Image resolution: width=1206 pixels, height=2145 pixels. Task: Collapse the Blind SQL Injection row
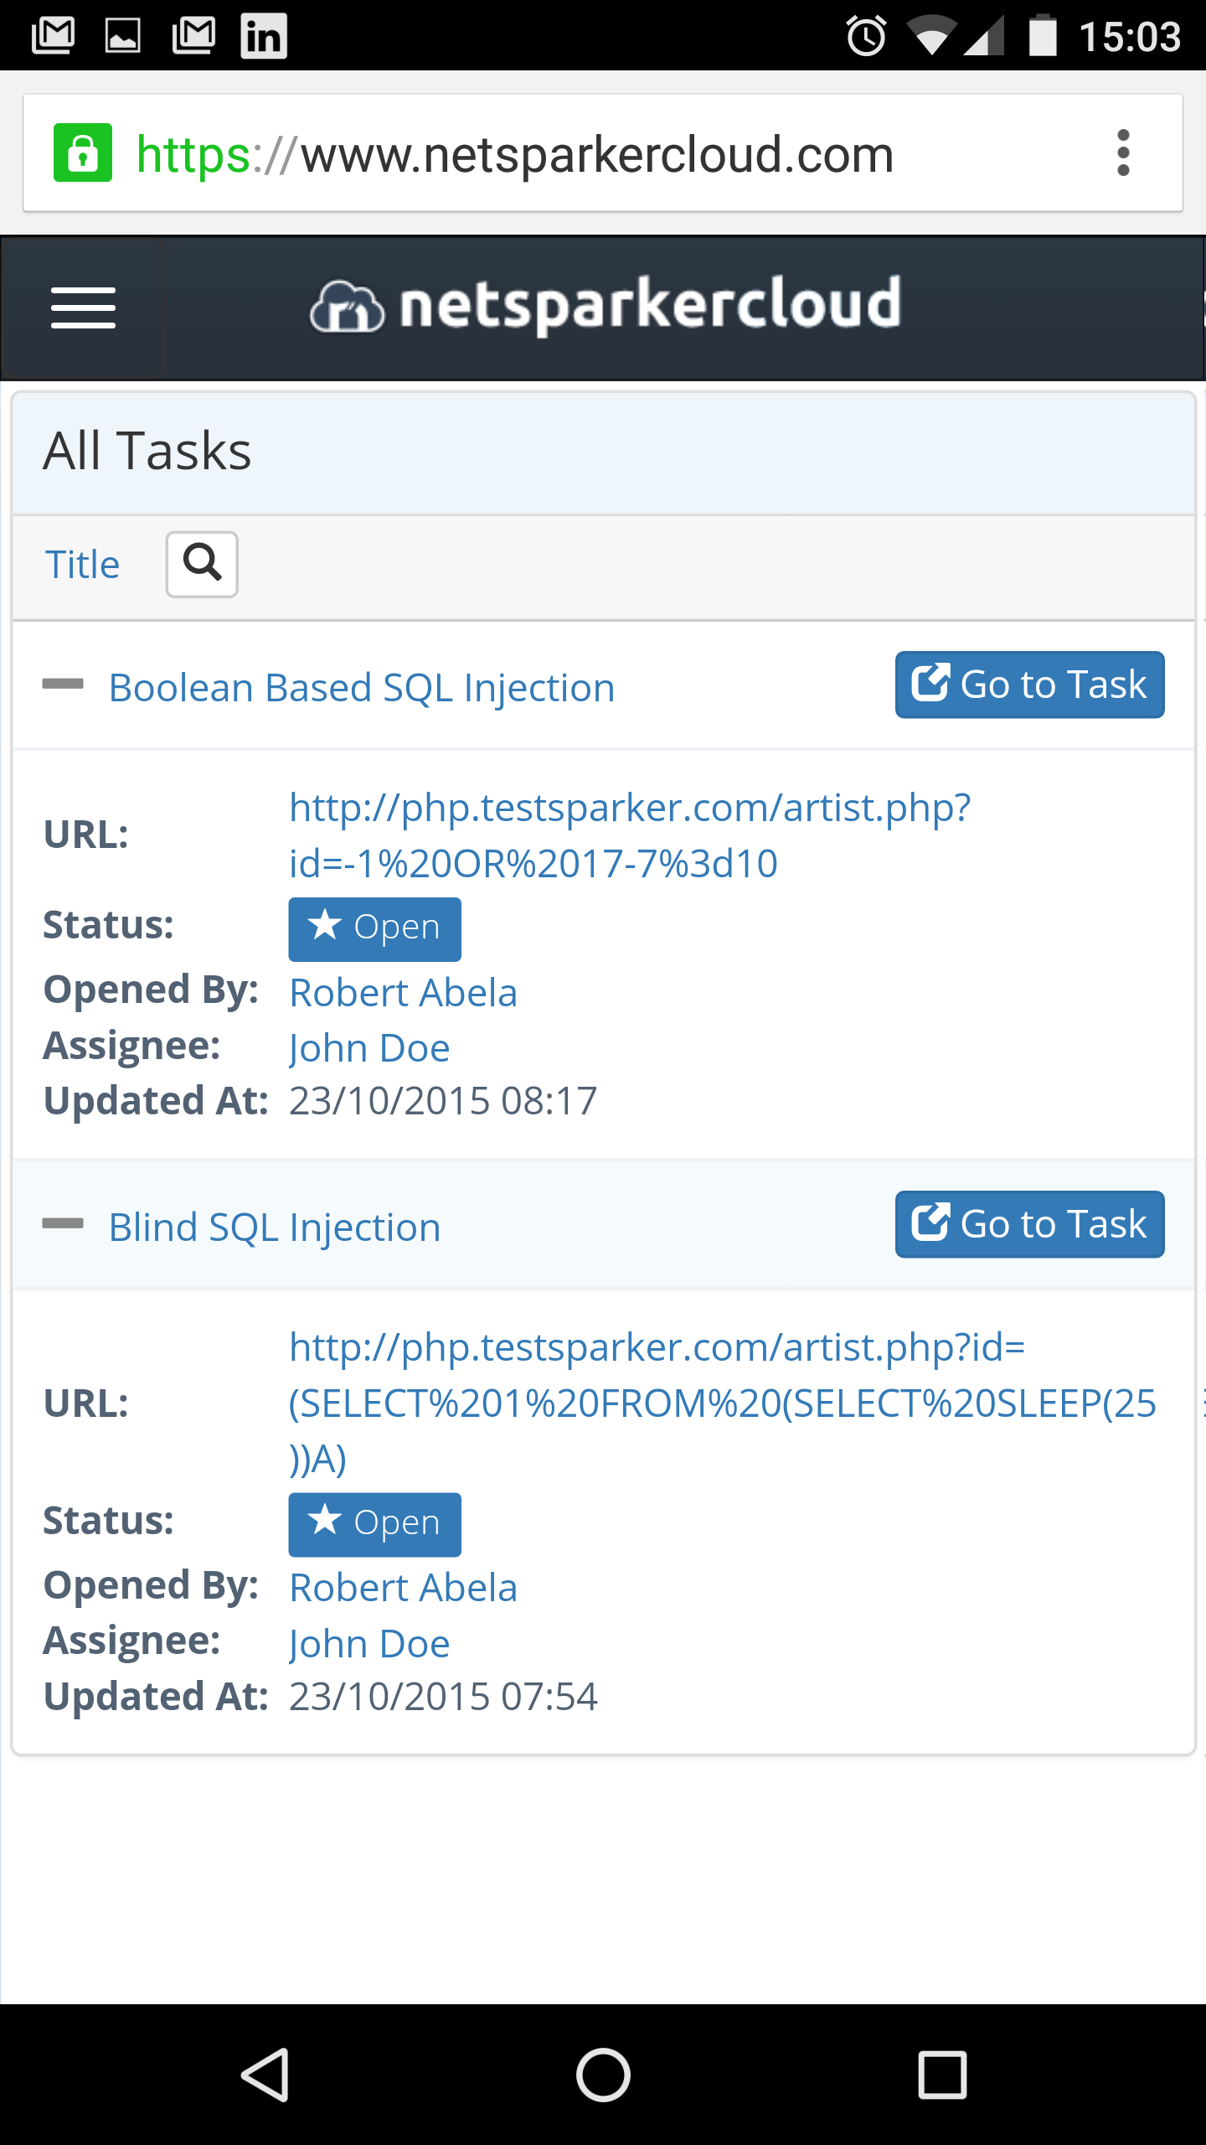[63, 1223]
